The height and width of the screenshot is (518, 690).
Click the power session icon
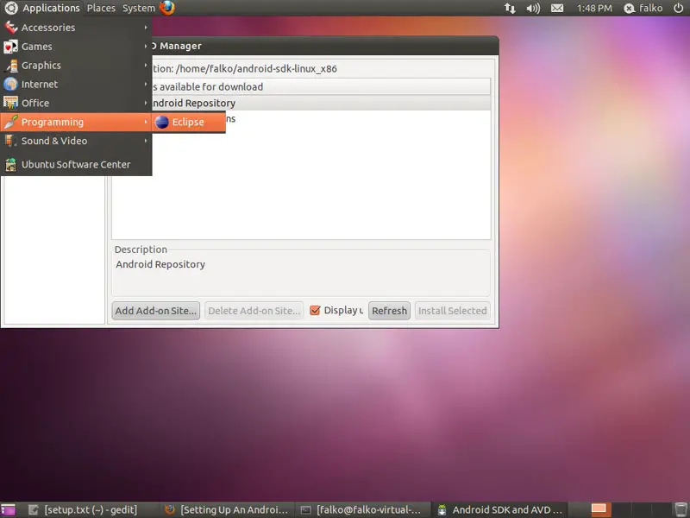pos(678,8)
